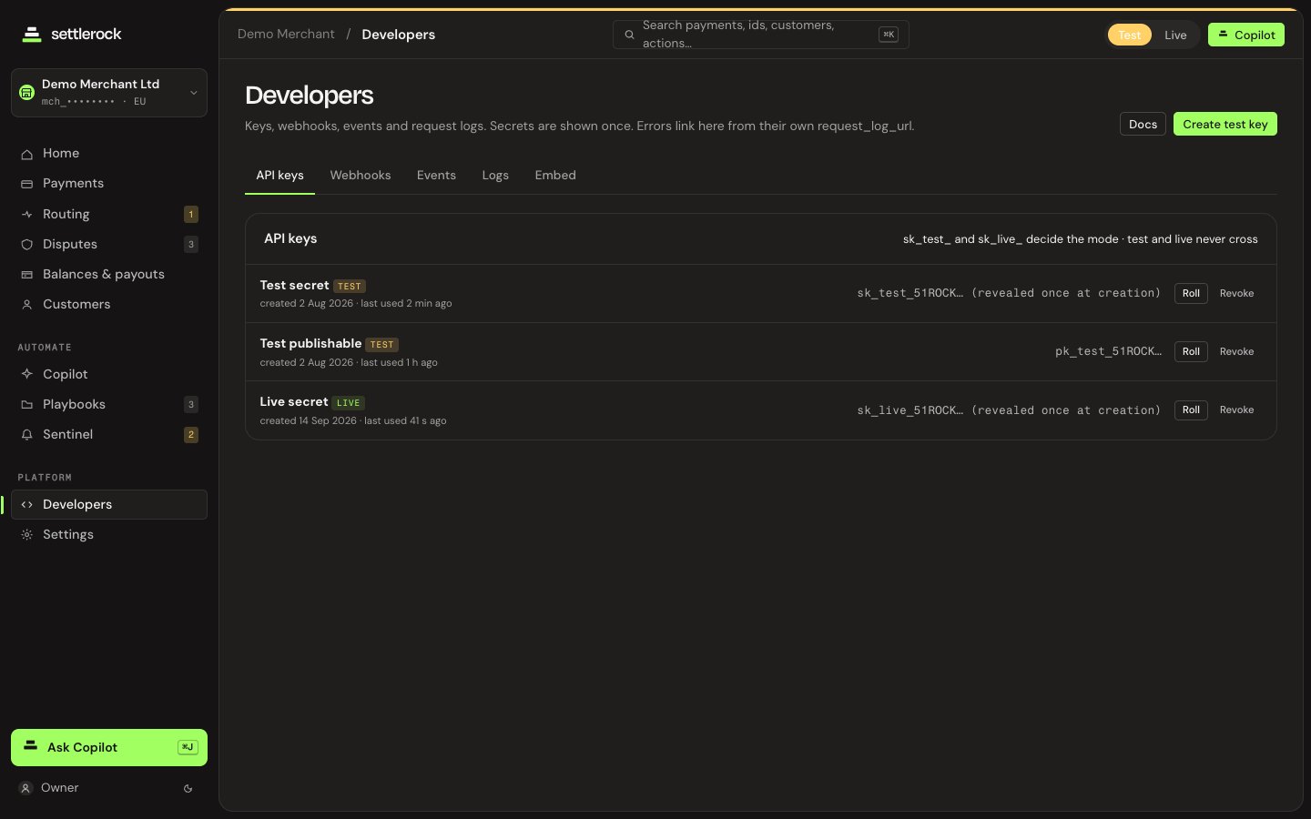Select the API keys tab
Viewport: 1311px width, 819px height.
point(279,176)
